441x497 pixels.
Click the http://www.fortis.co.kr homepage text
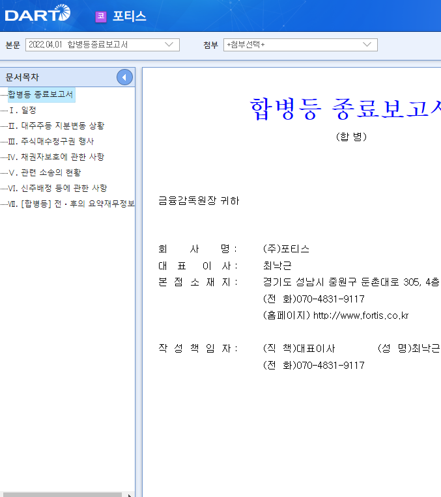pyautogui.click(x=361, y=316)
